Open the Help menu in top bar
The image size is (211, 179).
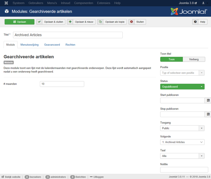tap(117, 3)
